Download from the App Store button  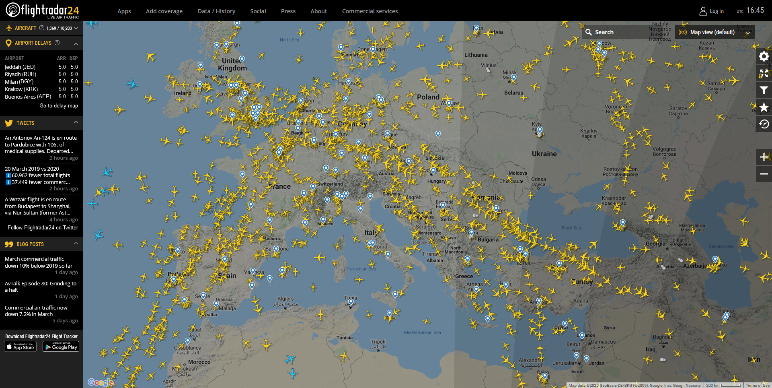click(x=21, y=347)
